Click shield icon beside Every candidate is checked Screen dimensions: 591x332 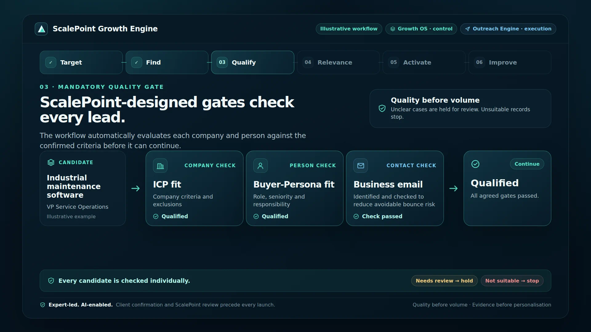pyautogui.click(x=51, y=281)
